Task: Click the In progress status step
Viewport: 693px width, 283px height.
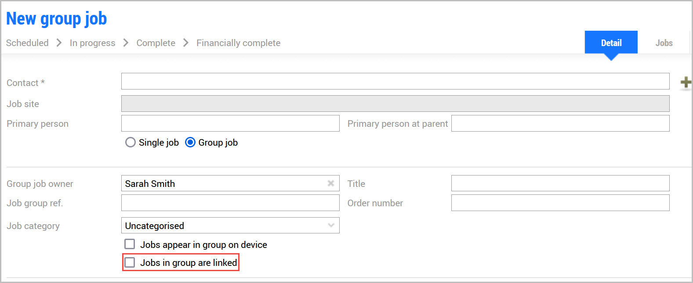Action: [92, 43]
